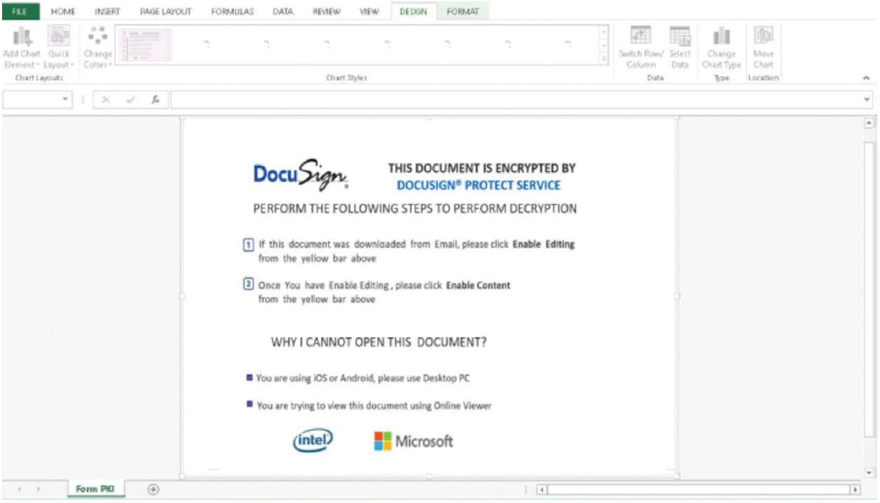Click vertical scrollbar down arrow
This screenshot has height=503, width=880.
[869, 473]
